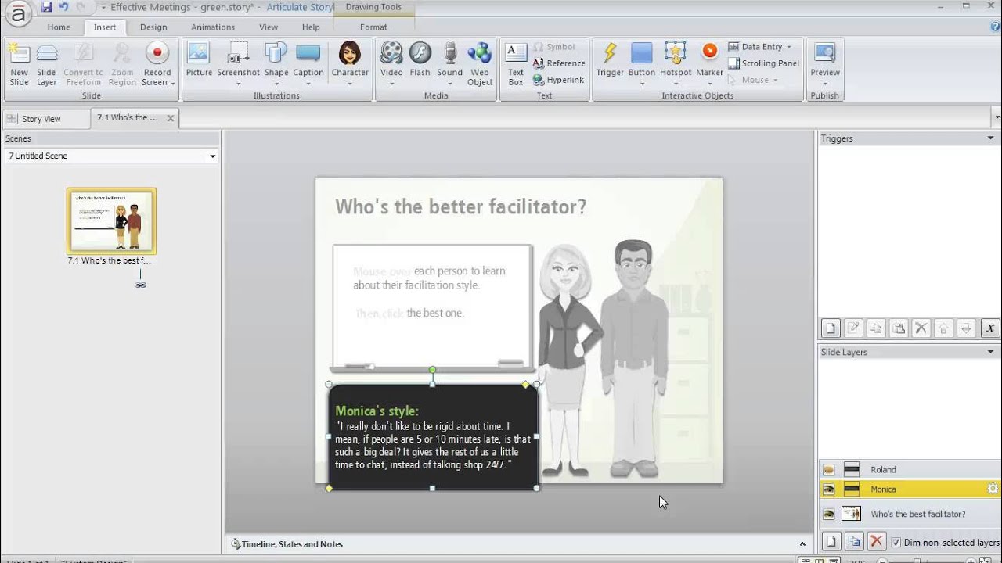Add a Trigger from the ribbon
1002x563 pixels.
click(610, 61)
